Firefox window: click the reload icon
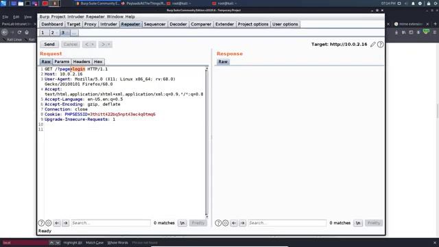Viewport: 439px width, 247px height. click(19, 32)
